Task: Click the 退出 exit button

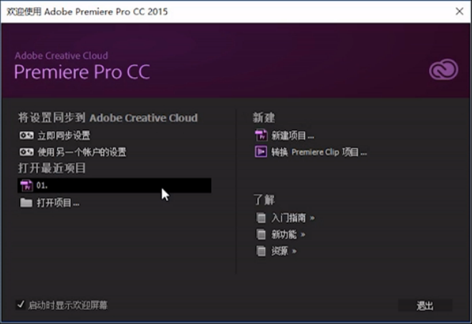Action: pos(425,305)
